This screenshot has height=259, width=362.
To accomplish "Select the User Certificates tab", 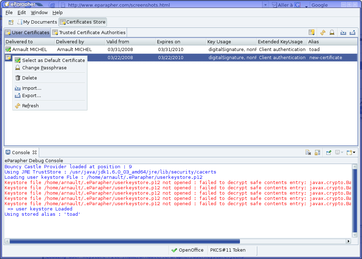I will [x=28, y=32].
